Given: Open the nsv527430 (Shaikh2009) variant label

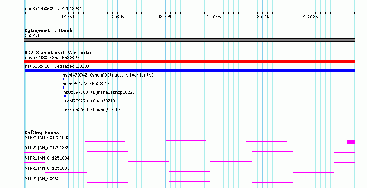Looking at the screenshot, I should [x=52, y=58].
